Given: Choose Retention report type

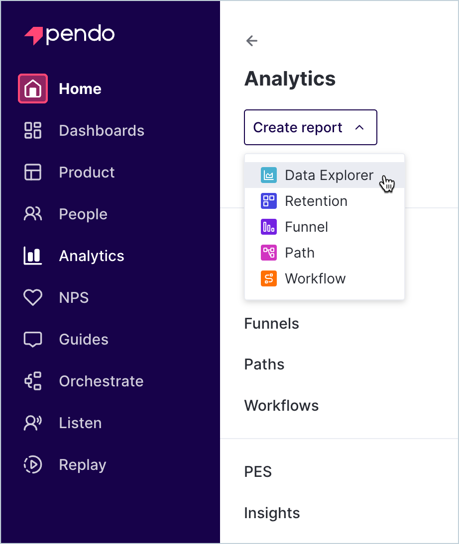Looking at the screenshot, I should point(325,201).
